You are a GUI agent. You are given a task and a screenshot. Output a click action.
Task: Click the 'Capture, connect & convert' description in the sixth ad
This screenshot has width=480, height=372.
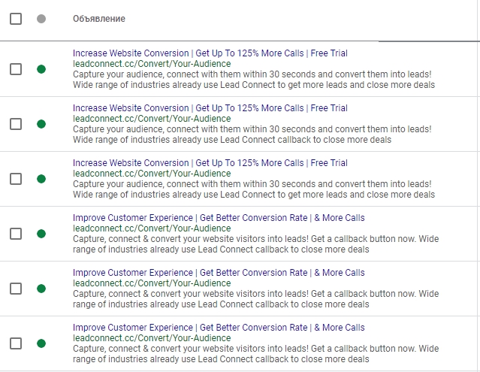[x=256, y=354]
